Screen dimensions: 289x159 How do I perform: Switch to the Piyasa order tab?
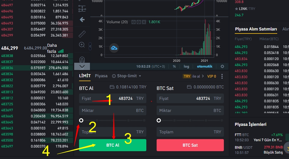click(x=101, y=76)
